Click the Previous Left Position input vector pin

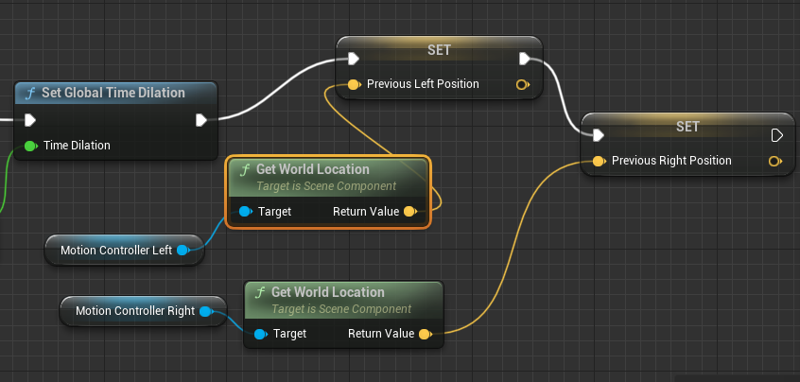(354, 84)
